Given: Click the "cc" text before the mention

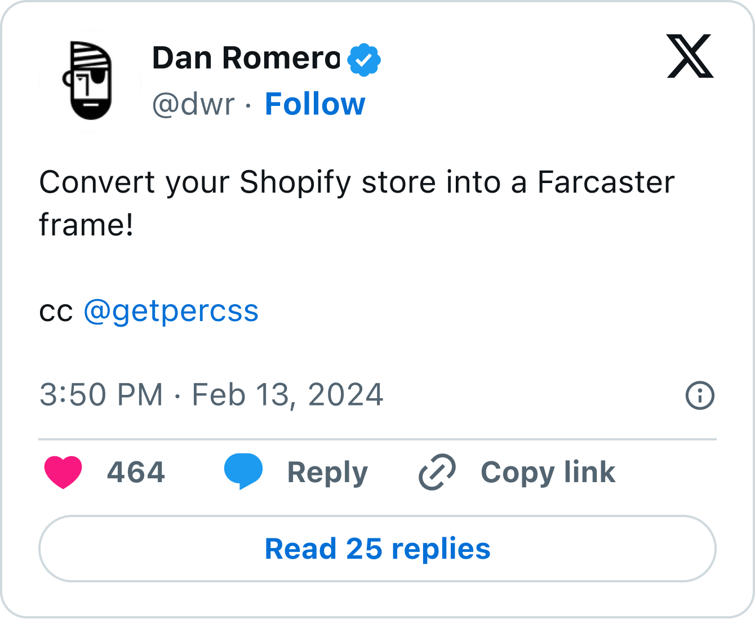Looking at the screenshot, I should pos(56,311).
